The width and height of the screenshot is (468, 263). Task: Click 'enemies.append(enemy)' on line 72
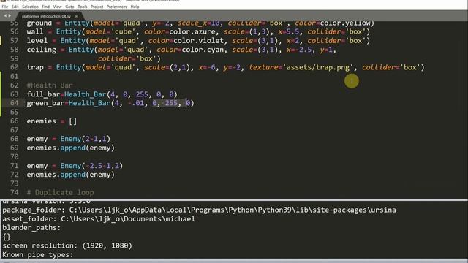pos(70,175)
